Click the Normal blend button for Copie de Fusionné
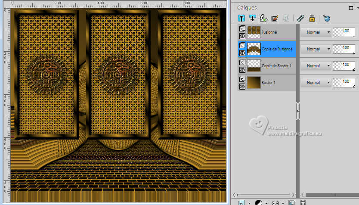The height and width of the screenshot is (205, 359). click(313, 49)
